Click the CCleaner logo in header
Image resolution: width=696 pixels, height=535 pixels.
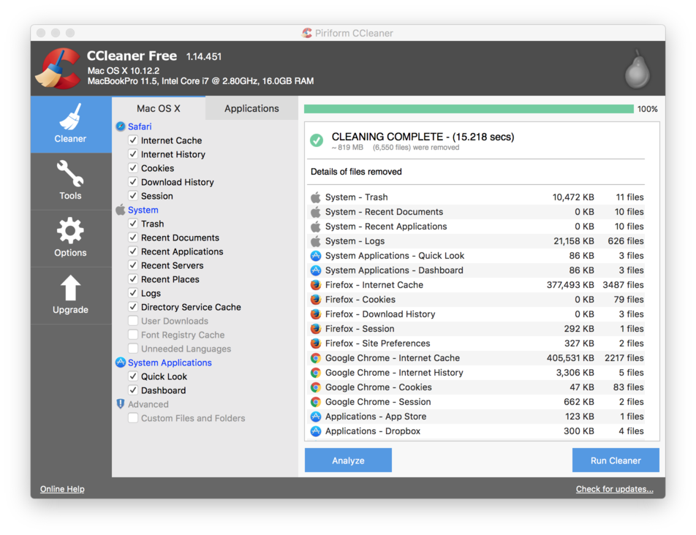pos(58,69)
